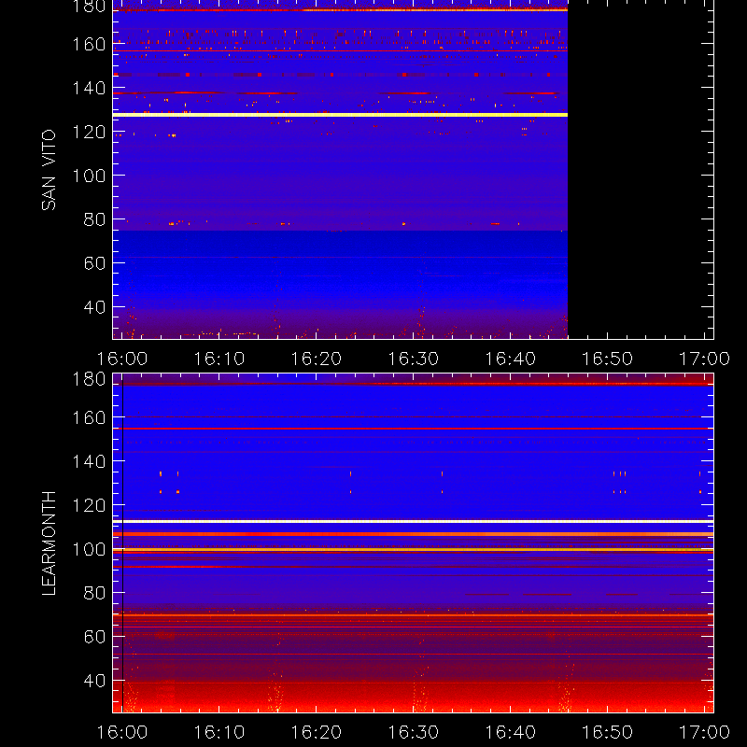This screenshot has width=747, height=747.
Task: Click 16:40 time label under Learmonth plot
Action: pyautogui.click(x=510, y=732)
